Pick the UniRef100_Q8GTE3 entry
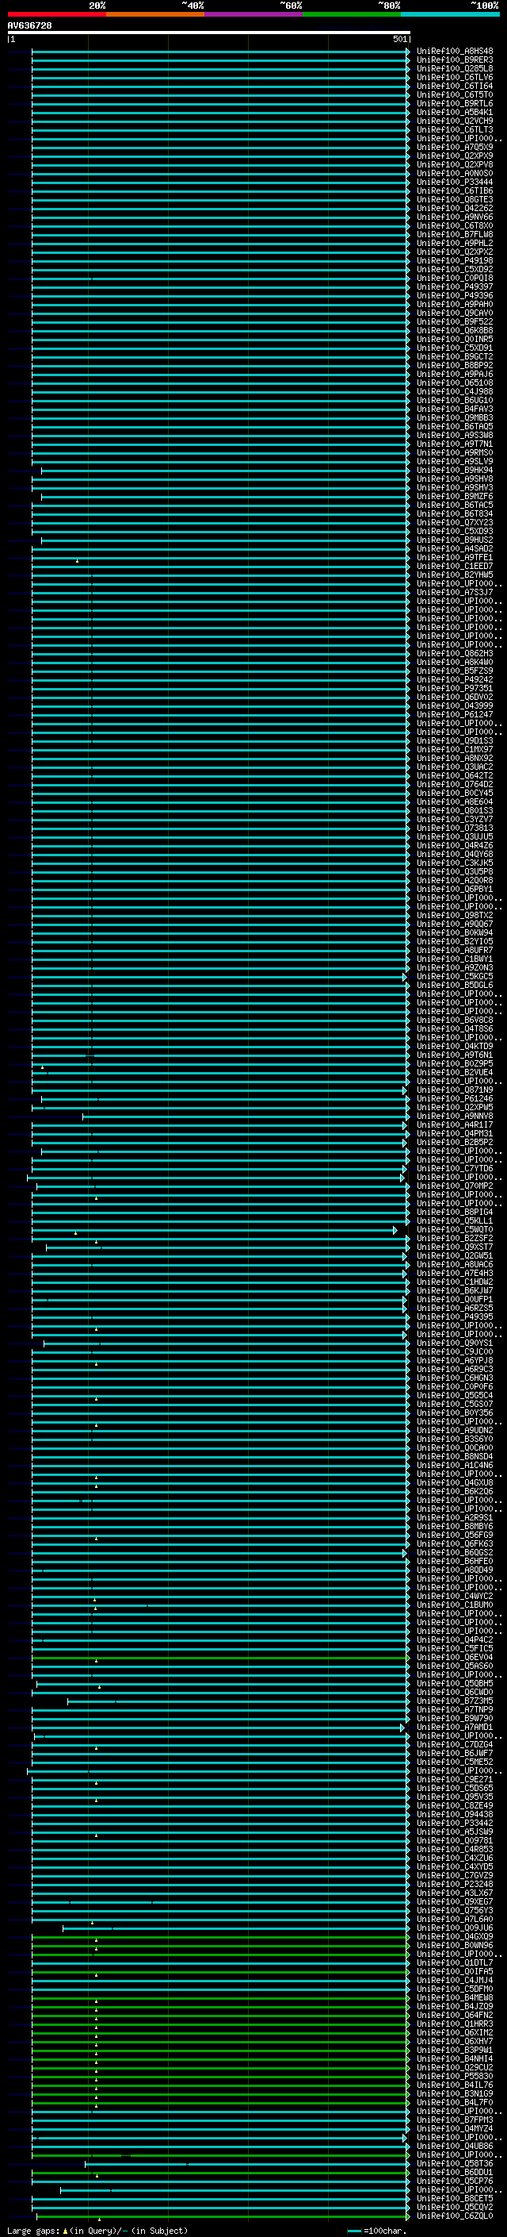The width and height of the screenshot is (507, 2237). click(455, 200)
